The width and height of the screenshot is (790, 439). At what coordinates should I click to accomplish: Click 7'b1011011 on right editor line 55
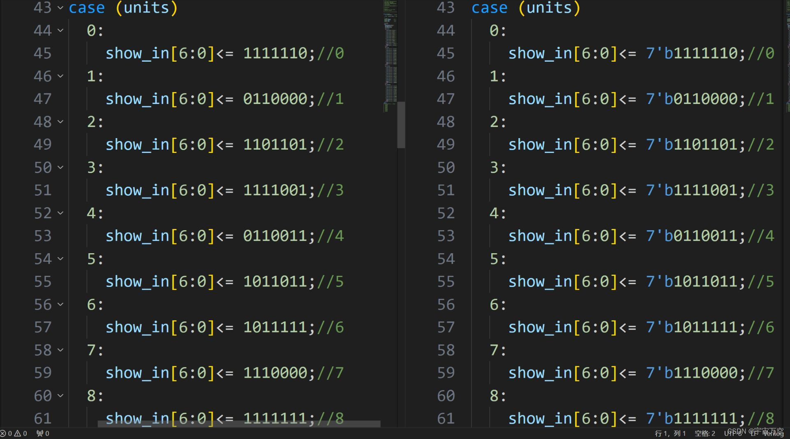692,281
